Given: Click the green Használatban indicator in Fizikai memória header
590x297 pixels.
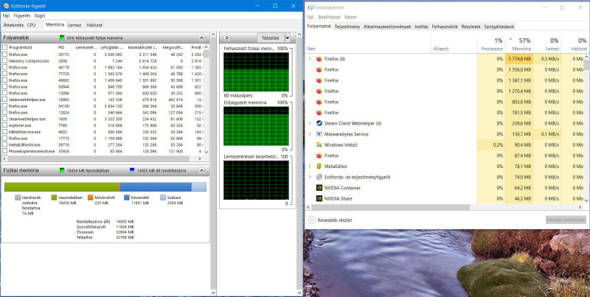Looking at the screenshot, I should coord(62,170).
